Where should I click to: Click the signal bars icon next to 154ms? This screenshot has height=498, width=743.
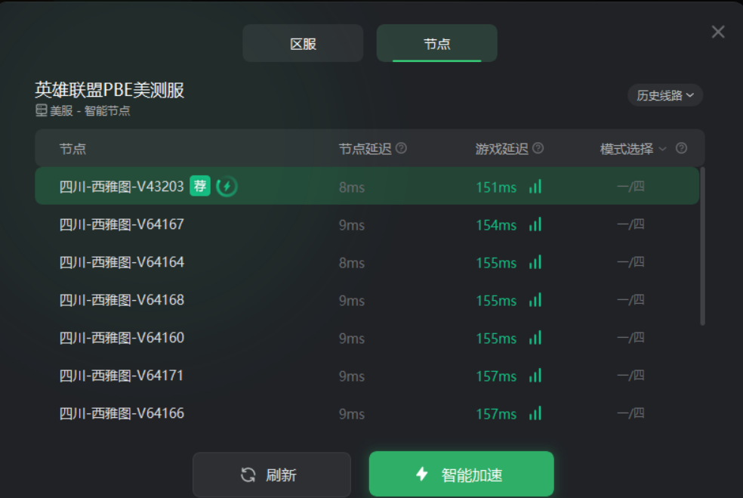point(535,224)
